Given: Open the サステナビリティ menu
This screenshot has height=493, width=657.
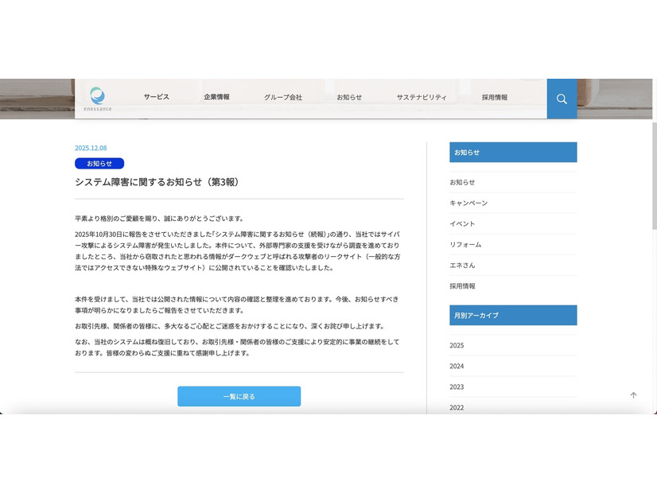Looking at the screenshot, I should click(x=422, y=97).
